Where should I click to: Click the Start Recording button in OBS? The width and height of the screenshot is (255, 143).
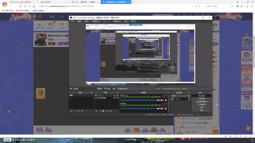coord(202,99)
